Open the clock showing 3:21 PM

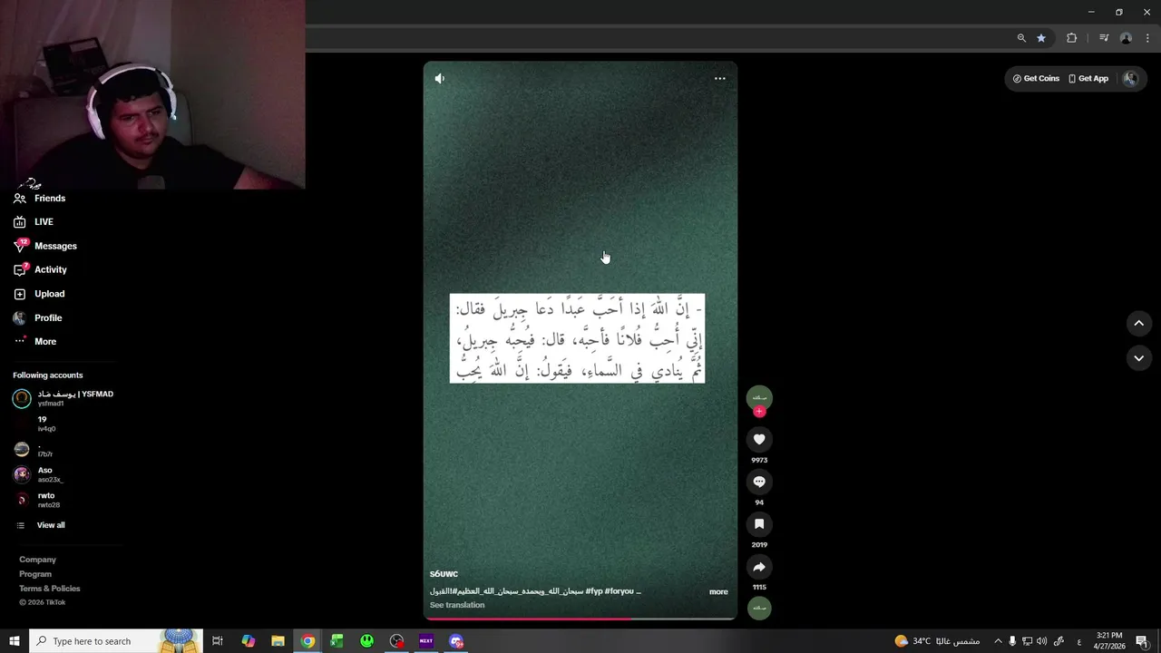click(1109, 641)
